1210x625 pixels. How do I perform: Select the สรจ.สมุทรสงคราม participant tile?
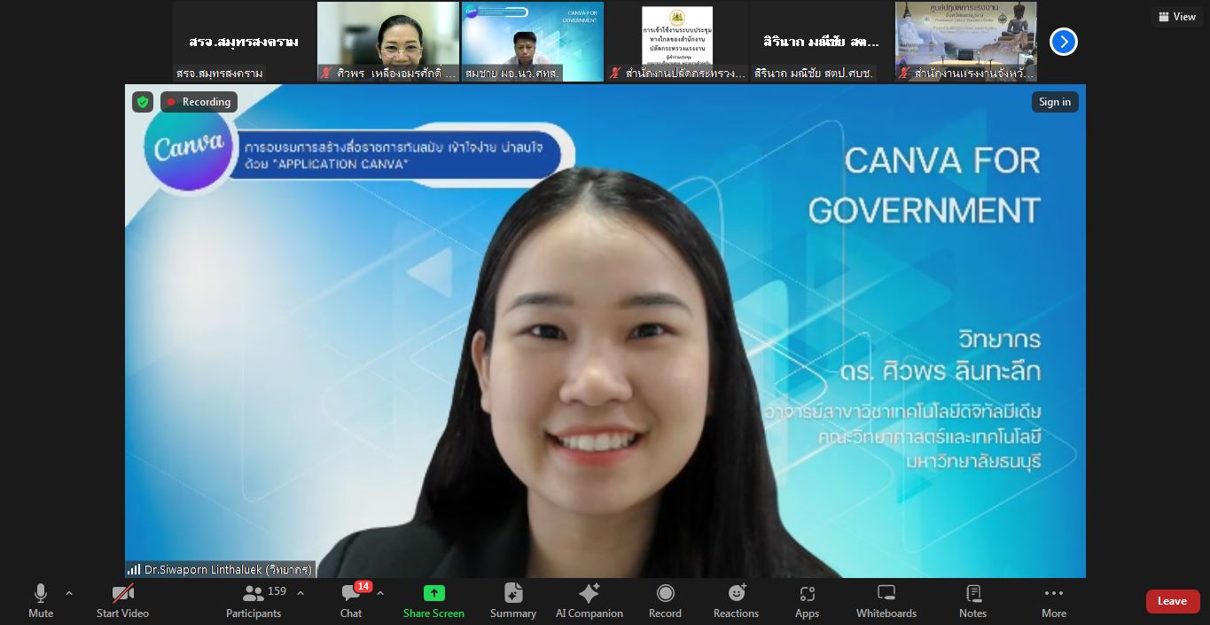coord(244,42)
